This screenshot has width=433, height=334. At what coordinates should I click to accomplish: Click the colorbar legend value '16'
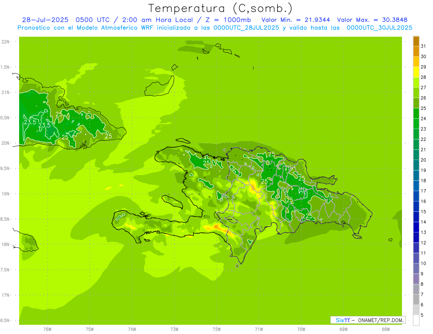point(423,201)
